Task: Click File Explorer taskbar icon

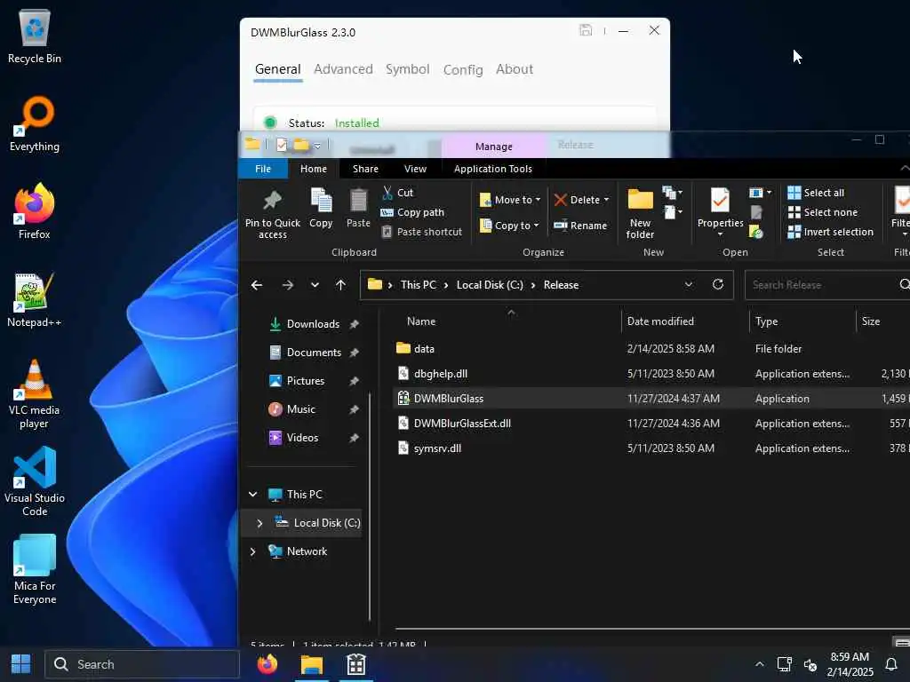Action: coord(312,663)
